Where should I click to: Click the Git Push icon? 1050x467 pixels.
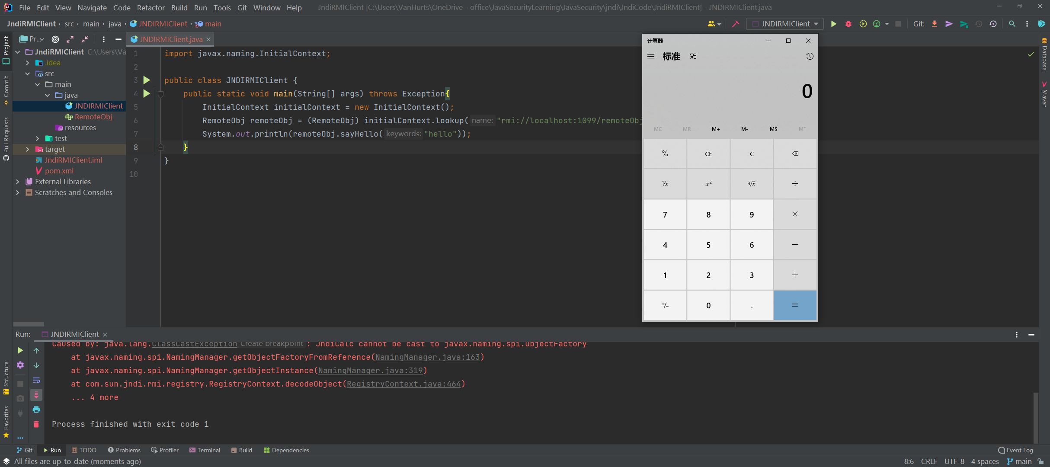click(x=964, y=24)
